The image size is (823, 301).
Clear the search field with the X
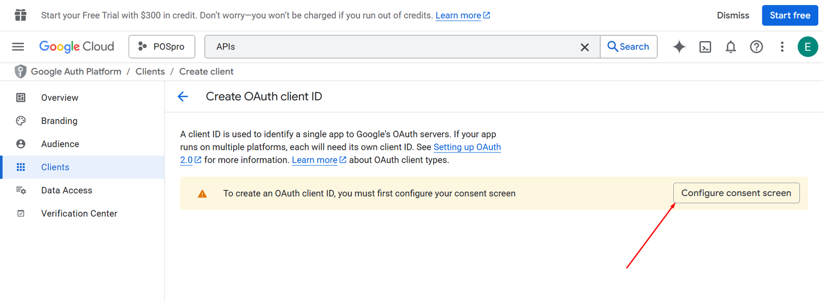(x=584, y=47)
